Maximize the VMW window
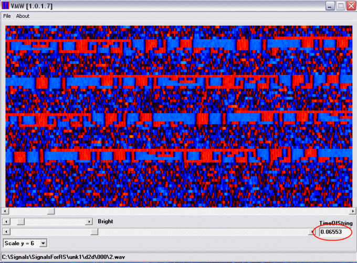 [341, 6]
